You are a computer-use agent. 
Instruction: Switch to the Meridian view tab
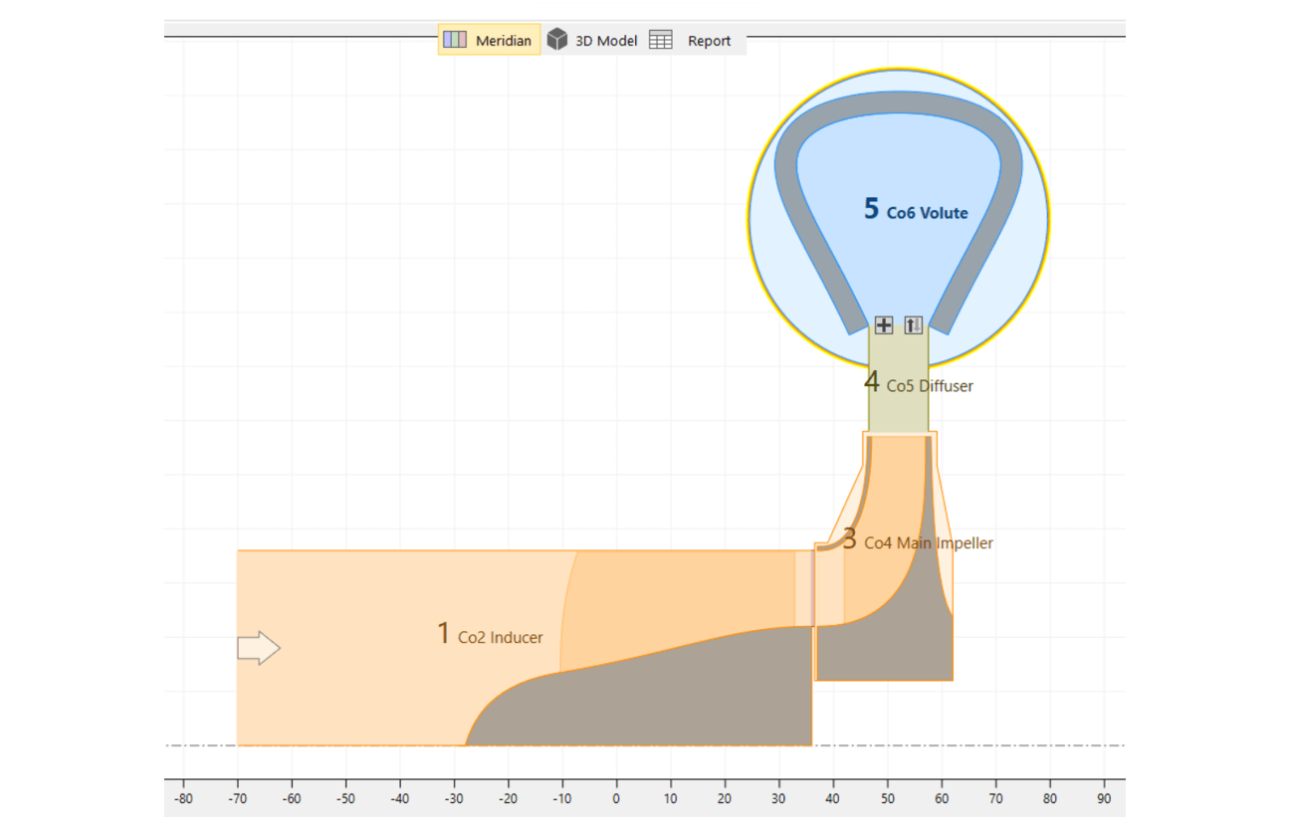pyautogui.click(x=489, y=40)
